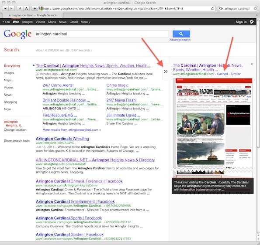
Task: Click the Safari search field
Action: [238, 9]
